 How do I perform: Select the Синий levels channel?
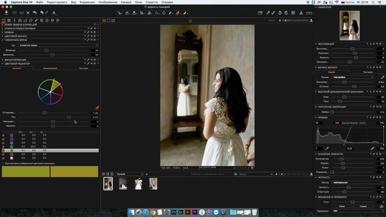coord(362,123)
